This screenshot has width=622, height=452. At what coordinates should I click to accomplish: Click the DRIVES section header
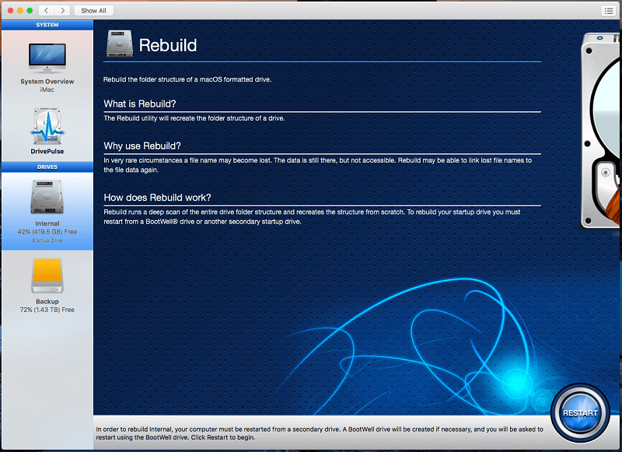[x=47, y=167]
